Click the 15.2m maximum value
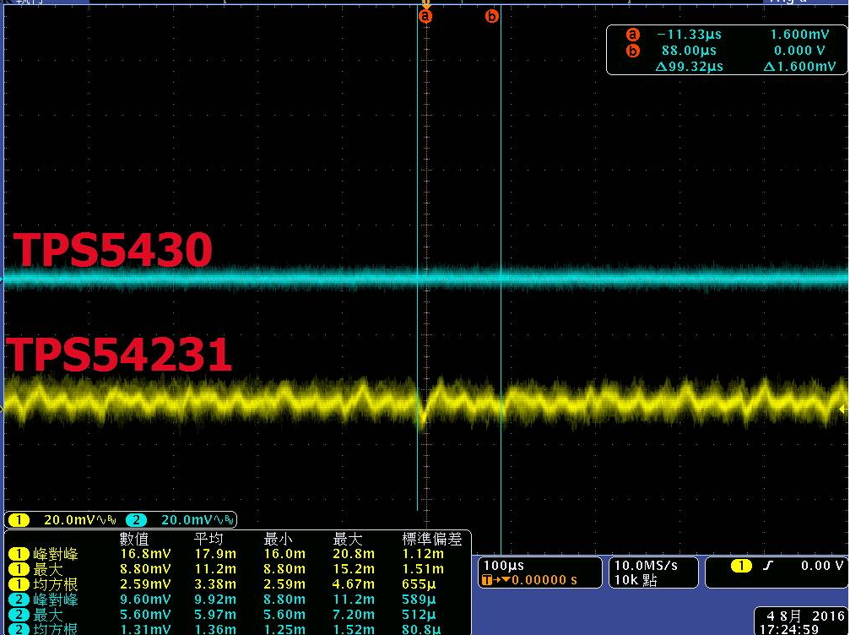850x635 pixels. point(354,569)
